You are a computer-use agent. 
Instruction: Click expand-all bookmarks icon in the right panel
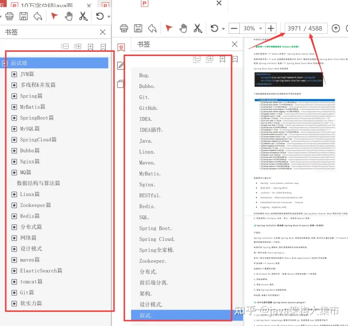click(x=209, y=59)
